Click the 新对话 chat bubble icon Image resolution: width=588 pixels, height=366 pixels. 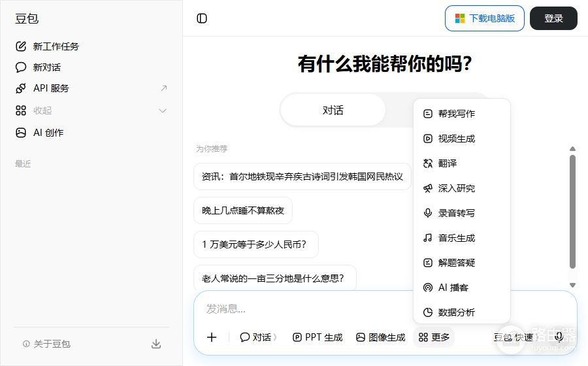(x=21, y=67)
